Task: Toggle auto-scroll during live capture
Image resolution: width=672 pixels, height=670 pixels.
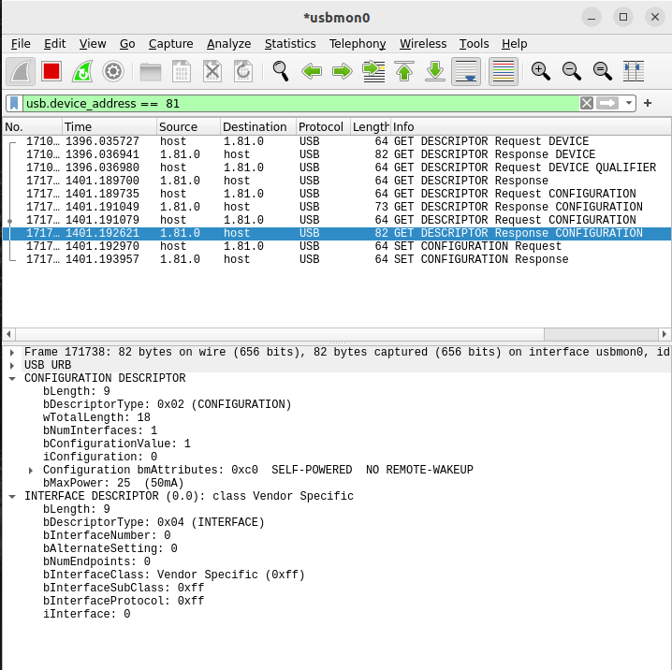Action: 466,71
